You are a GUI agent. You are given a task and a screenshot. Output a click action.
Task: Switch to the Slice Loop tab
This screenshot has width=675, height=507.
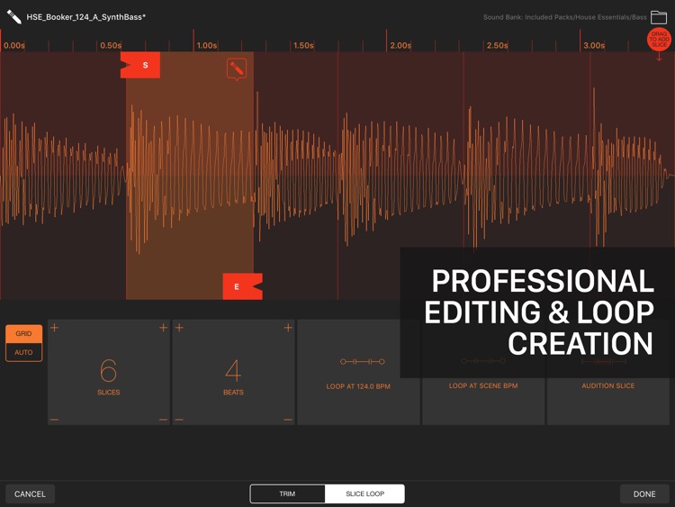[364, 493]
